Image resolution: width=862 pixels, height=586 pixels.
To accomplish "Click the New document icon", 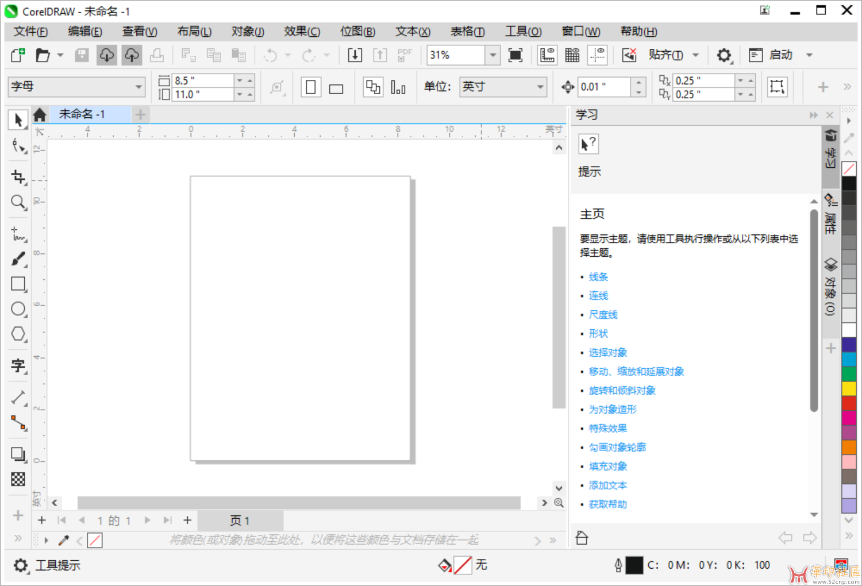I will 18,55.
